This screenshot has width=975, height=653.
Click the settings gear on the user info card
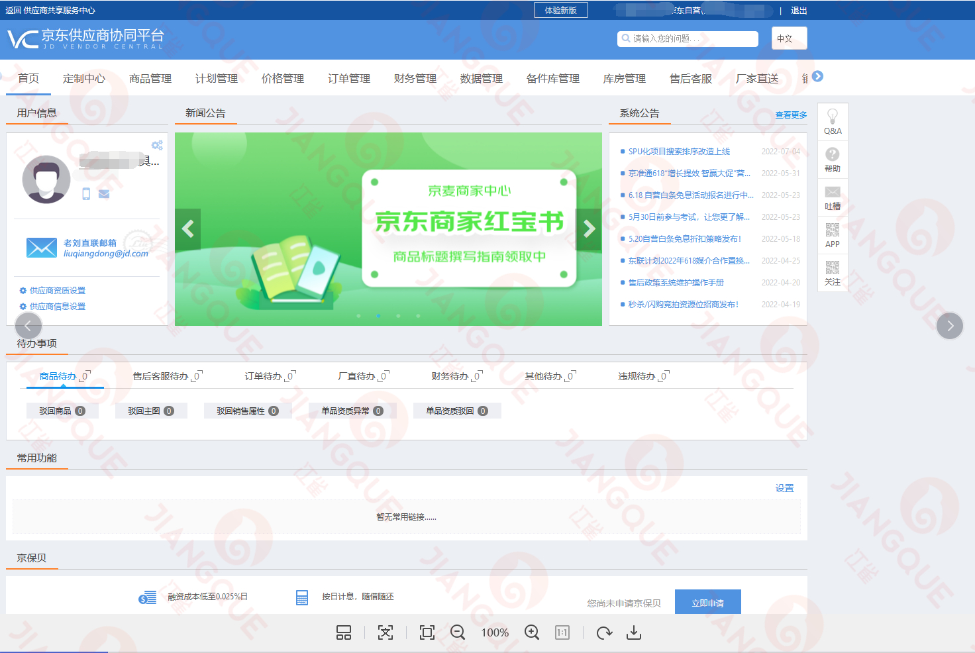coord(158,145)
